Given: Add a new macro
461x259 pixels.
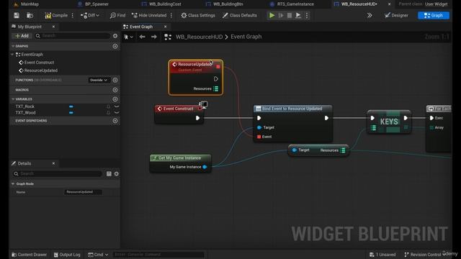Looking at the screenshot, I should (115, 90).
